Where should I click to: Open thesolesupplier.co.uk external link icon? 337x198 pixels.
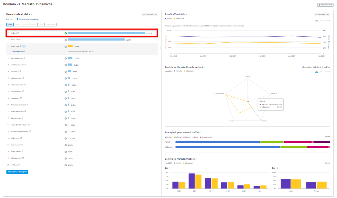28,105
